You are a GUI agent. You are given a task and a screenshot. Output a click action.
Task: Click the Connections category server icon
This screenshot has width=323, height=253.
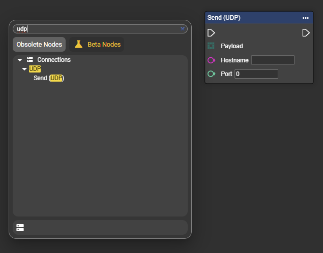click(x=30, y=60)
